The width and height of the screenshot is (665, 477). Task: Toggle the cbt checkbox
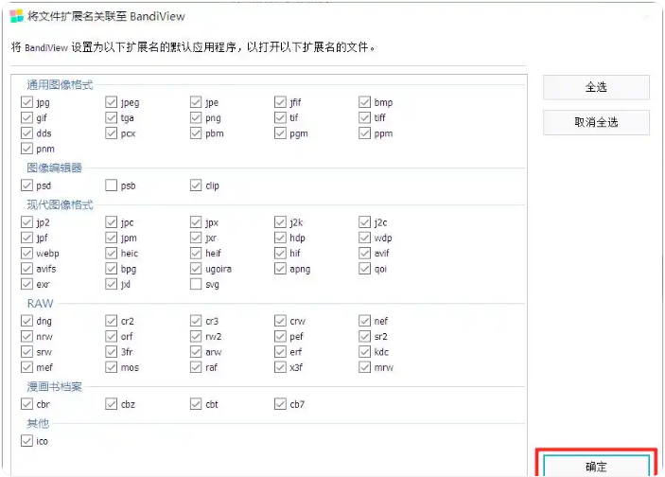point(196,404)
